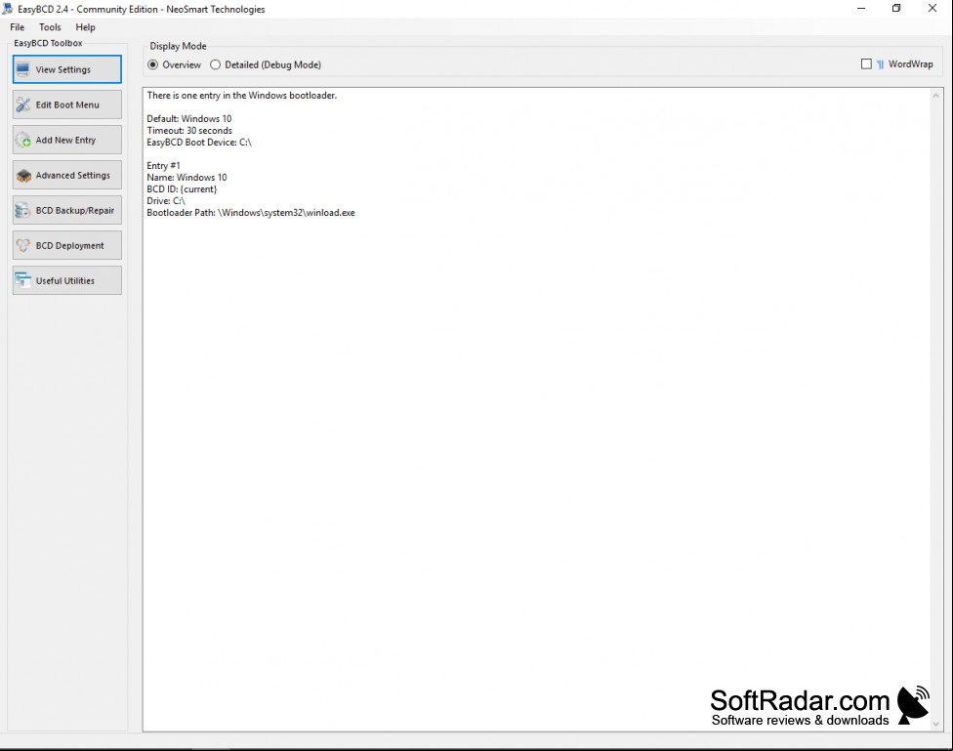Viewport: 953px width, 751px height.
Task: Open Add New Entry label
Action: point(65,140)
